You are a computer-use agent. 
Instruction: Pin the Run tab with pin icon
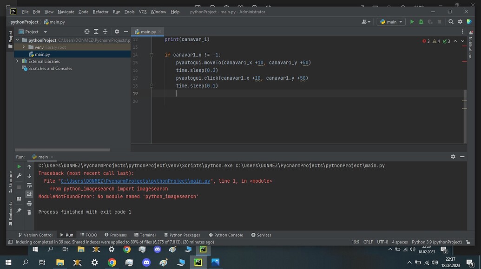[19, 210]
